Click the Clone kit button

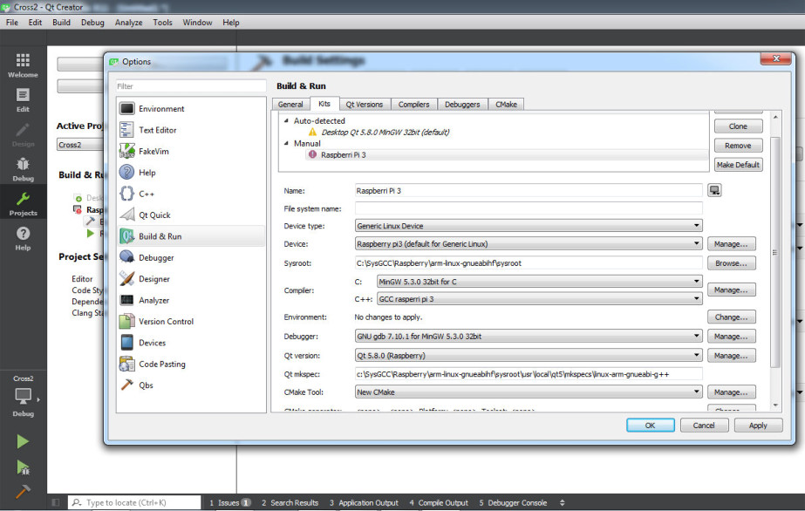coord(738,126)
